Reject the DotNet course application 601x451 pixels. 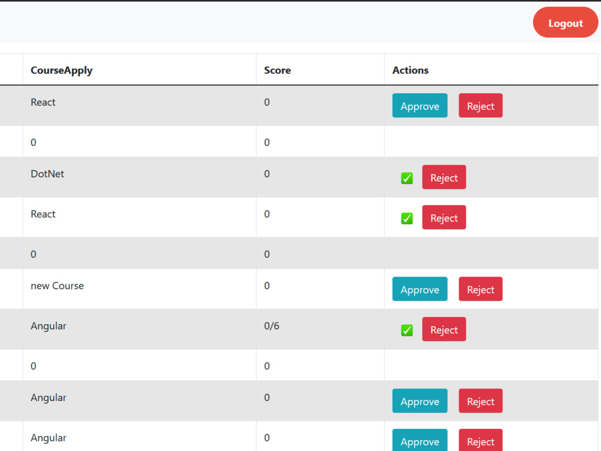click(x=444, y=177)
